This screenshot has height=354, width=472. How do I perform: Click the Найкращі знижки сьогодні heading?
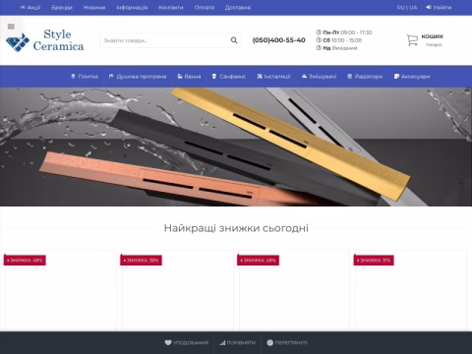coord(236,228)
